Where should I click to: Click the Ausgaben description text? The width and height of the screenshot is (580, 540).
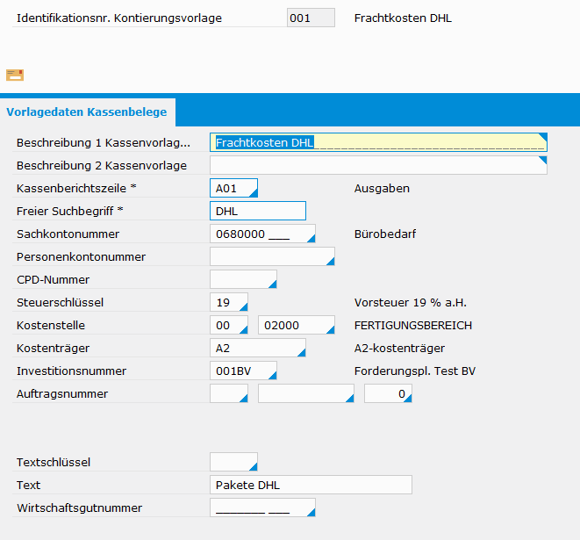pos(382,189)
